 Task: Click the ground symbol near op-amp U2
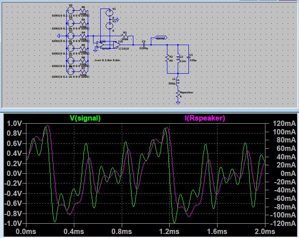tap(95, 50)
